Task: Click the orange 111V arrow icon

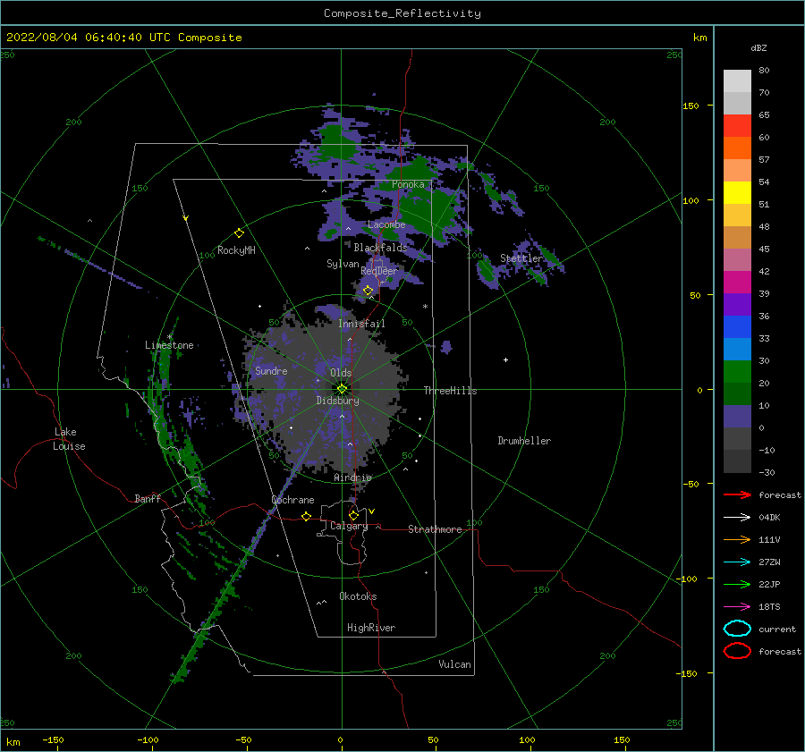Action: click(737, 539)
